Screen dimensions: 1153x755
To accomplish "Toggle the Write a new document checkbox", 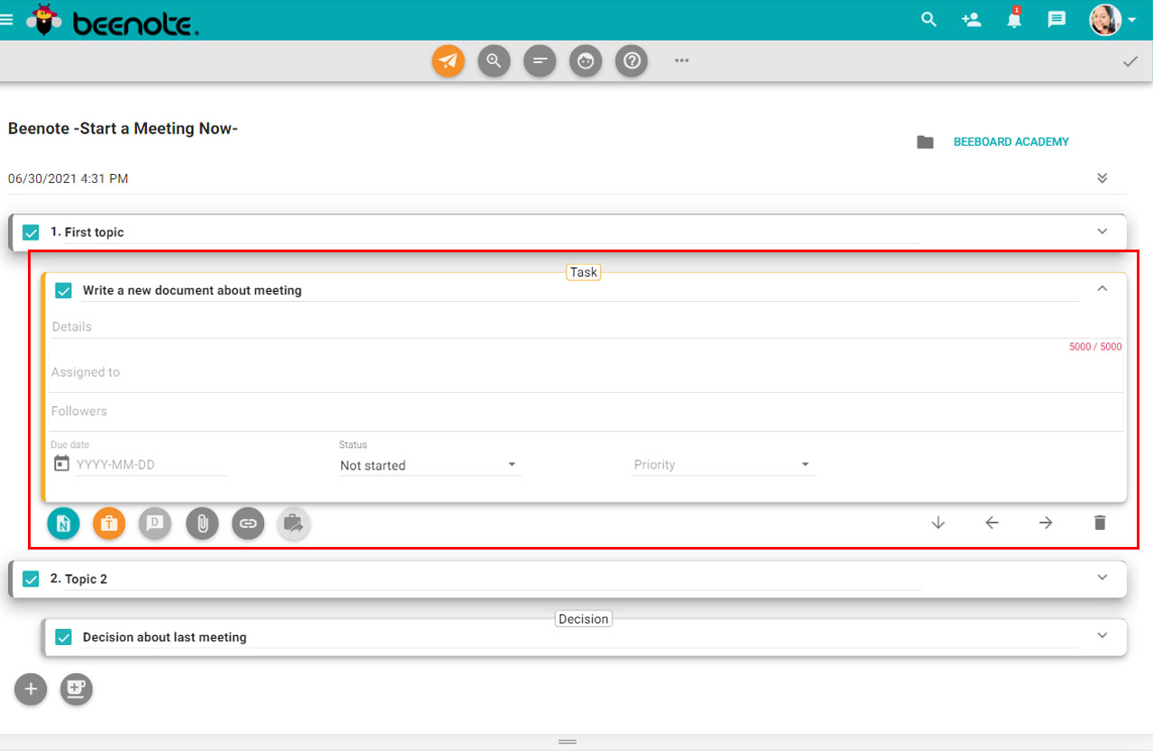I will point(63,290).
